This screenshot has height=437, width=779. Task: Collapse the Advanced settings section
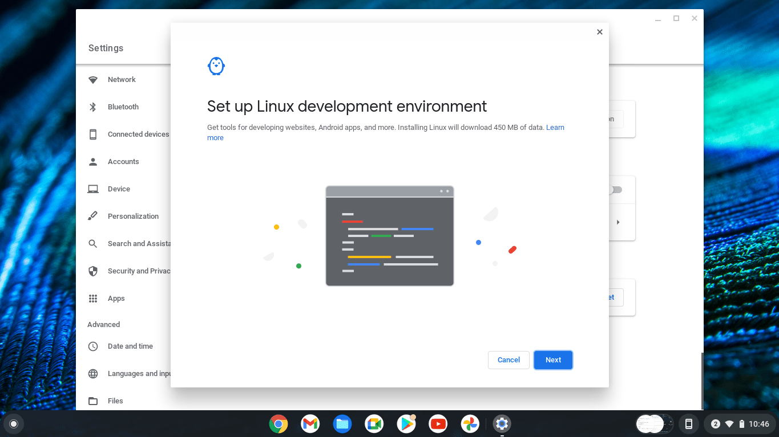click(104, 325)
